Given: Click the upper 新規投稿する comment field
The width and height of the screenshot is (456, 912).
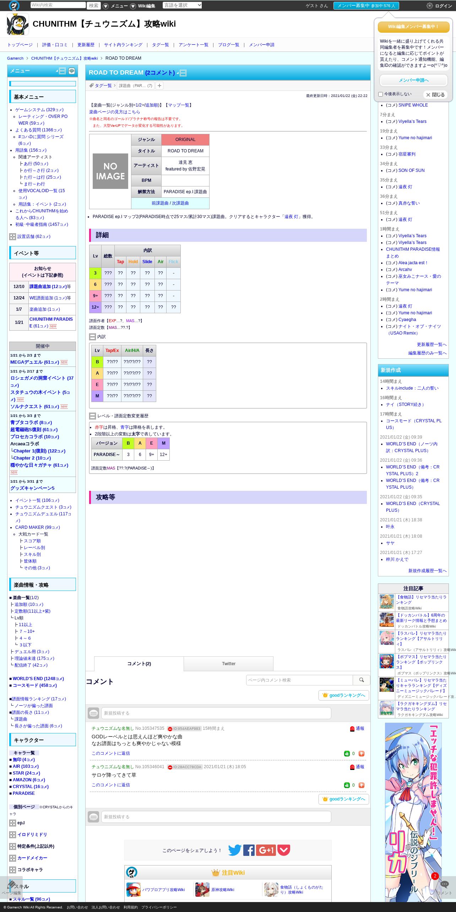Looking at the screenshot, I should click(x=216, y=713).
